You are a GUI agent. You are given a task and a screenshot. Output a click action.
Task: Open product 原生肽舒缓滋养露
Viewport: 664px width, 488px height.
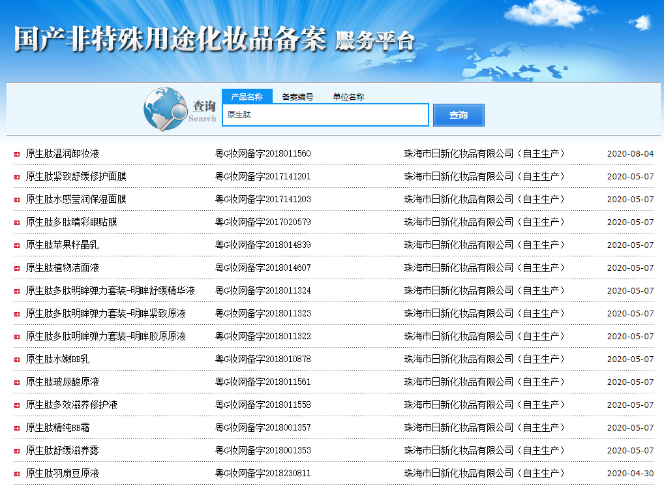point(62,451)
